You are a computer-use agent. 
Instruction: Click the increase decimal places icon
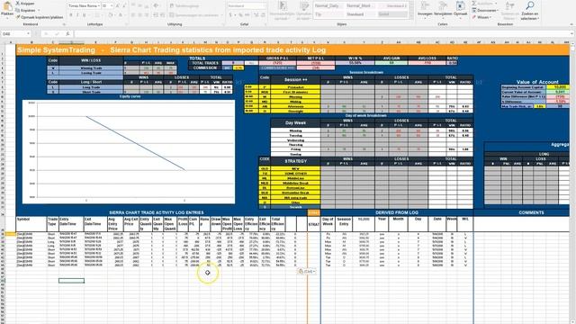[x=256, y=15]
